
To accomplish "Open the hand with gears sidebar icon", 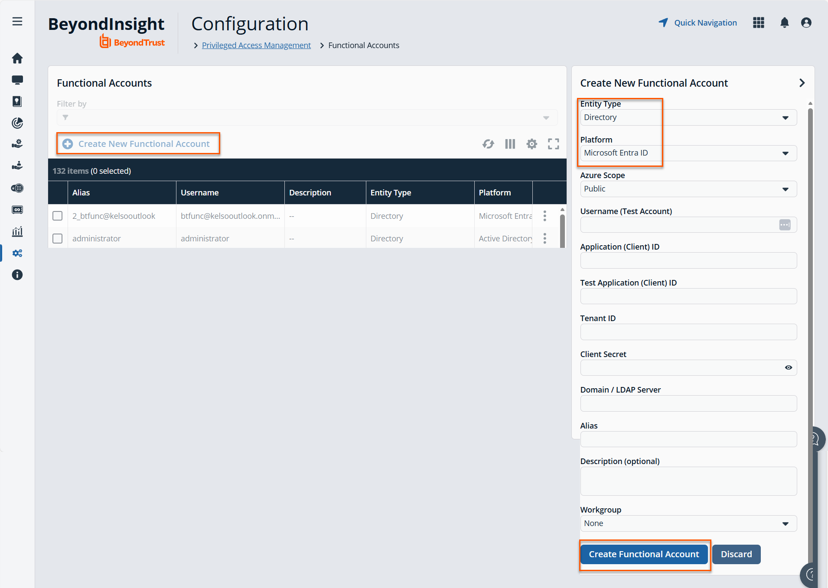I will coord(17,144).
